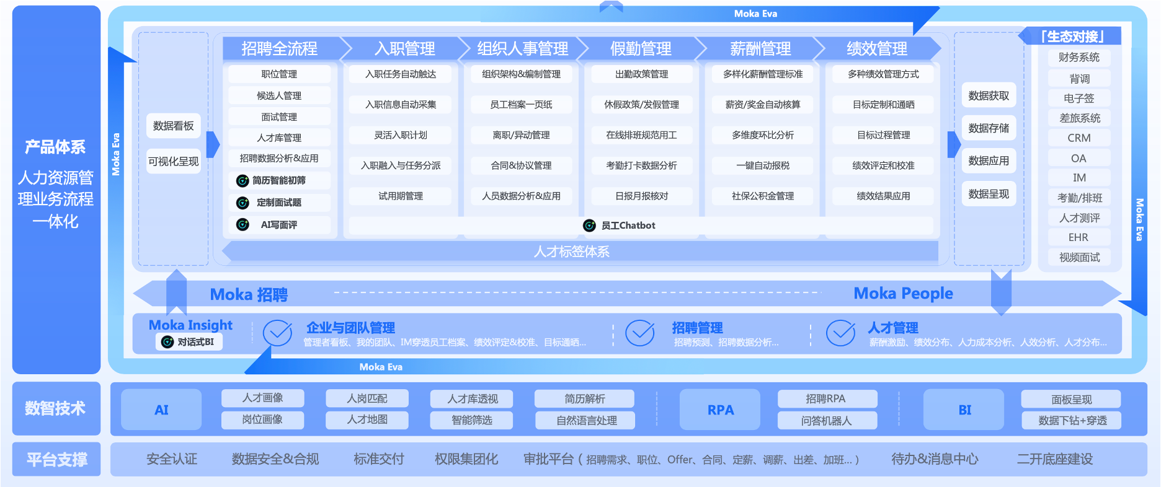Click the AI icon beside 定制面试题
The width and height of the screenshot is (1161, 487).
[x=242, y=203]
